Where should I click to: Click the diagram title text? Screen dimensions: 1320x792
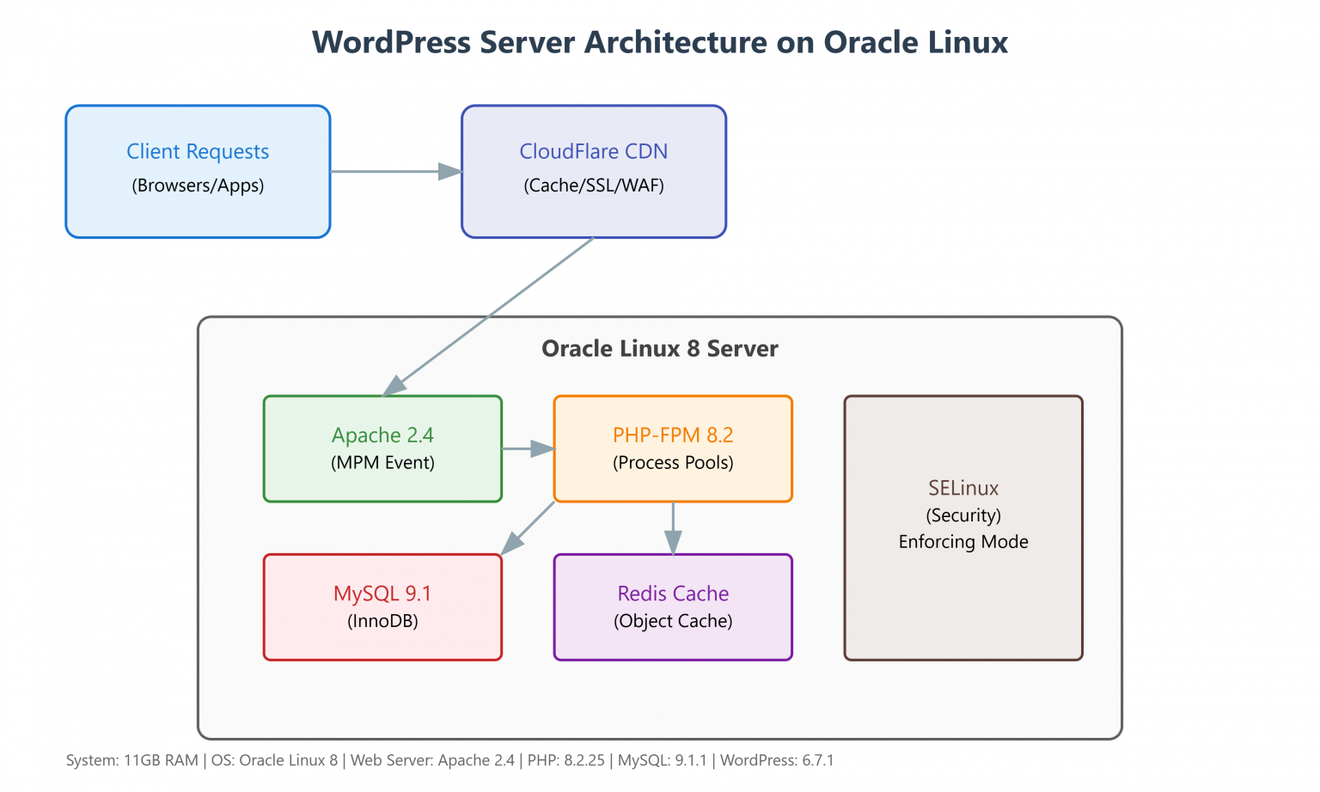(660, 42)
